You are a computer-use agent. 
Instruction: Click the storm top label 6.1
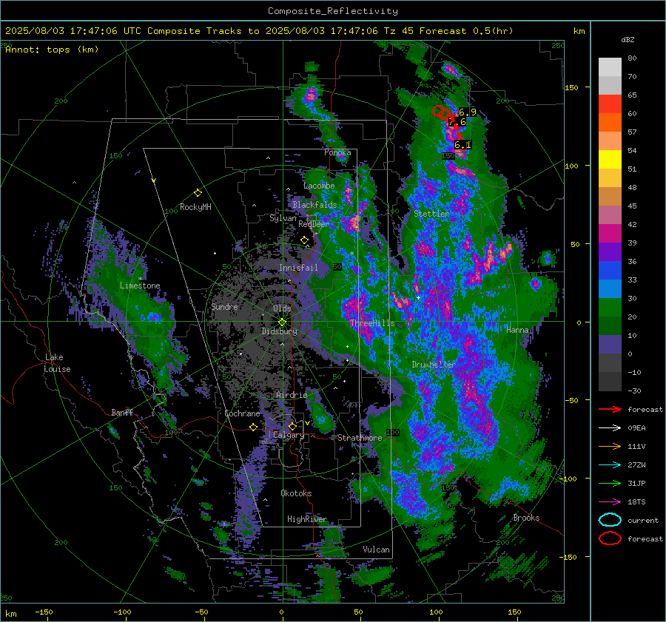462,145
